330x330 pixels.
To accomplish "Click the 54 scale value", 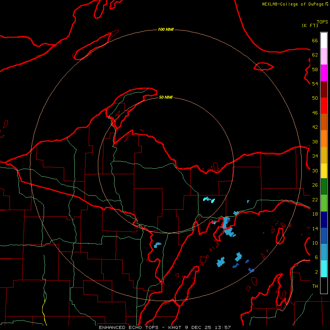I will (x=315, y=84).
